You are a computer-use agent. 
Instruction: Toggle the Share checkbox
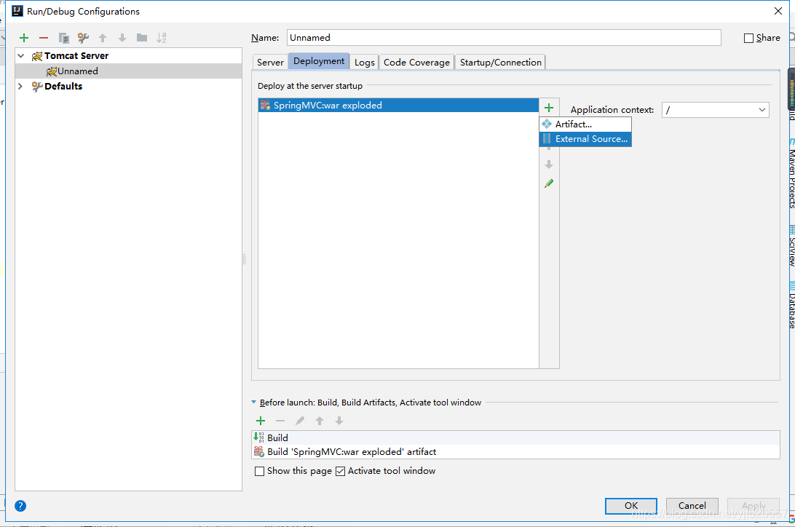[x=748, y=38]
